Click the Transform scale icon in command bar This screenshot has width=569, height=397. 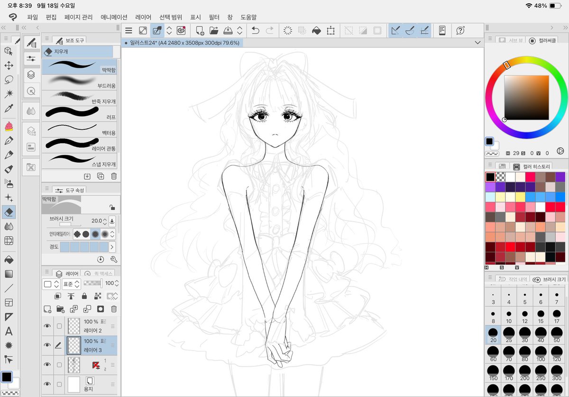point(330,31)
